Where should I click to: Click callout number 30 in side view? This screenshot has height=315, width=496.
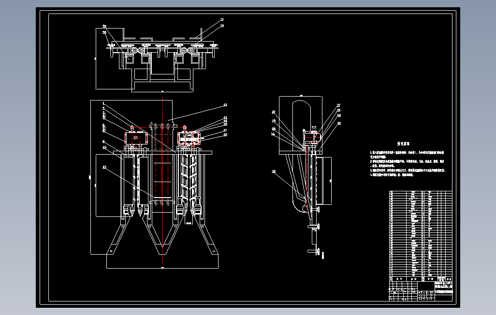click(x=339, y=123)
